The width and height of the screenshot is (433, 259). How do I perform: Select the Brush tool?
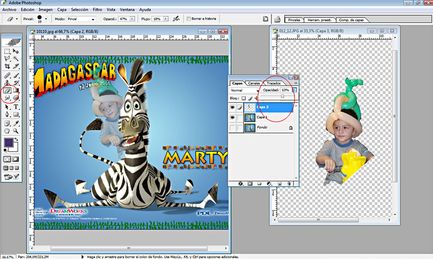(x=16, y=75)
